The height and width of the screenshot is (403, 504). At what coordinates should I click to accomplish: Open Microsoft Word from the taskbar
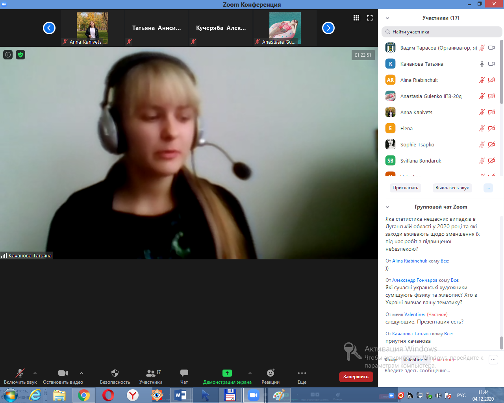point(181,395)
